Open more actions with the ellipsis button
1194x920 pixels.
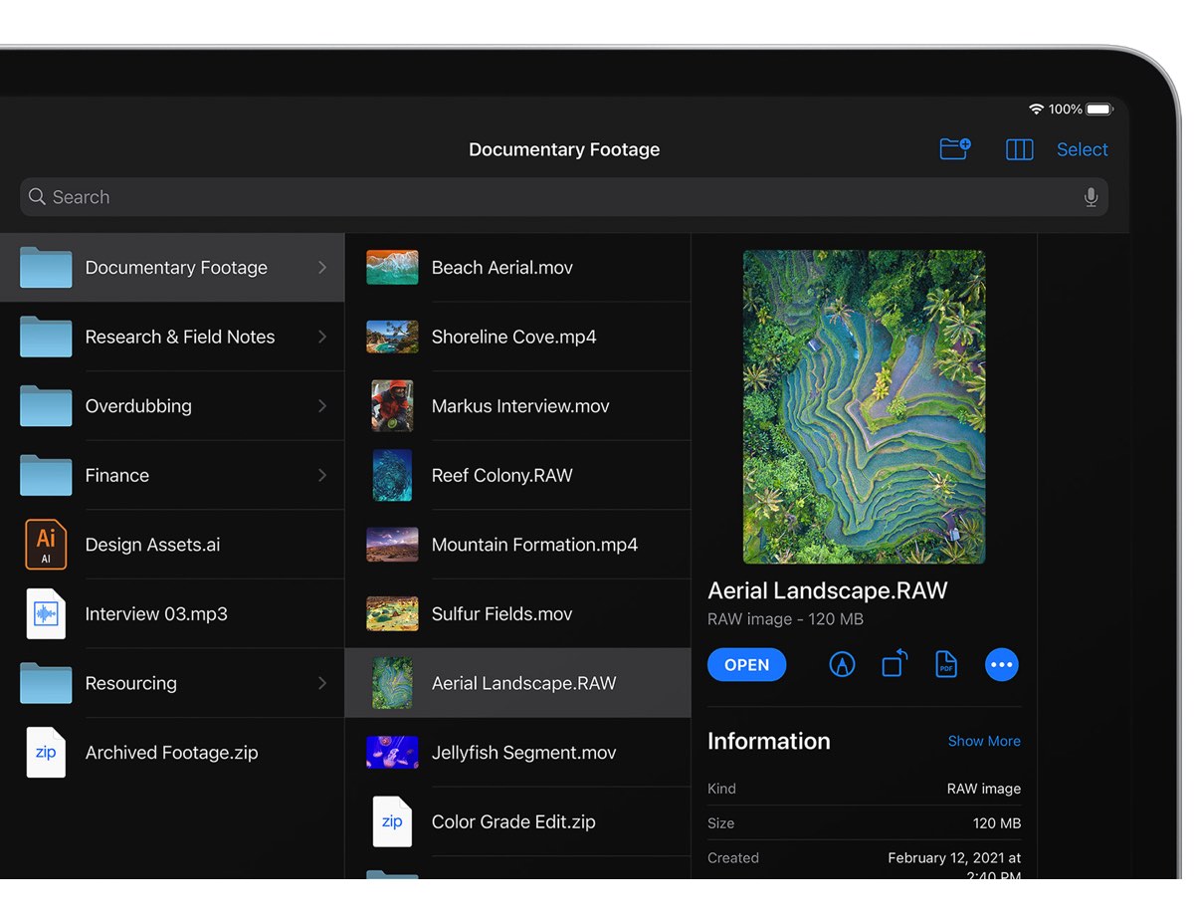(1002, 665)
